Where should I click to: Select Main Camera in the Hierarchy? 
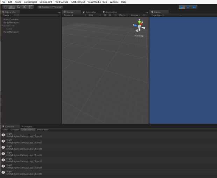[11, 19]
